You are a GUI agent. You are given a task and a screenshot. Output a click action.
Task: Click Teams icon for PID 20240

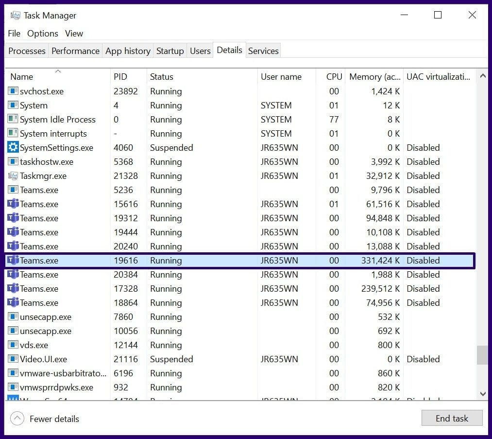[13, 246]
